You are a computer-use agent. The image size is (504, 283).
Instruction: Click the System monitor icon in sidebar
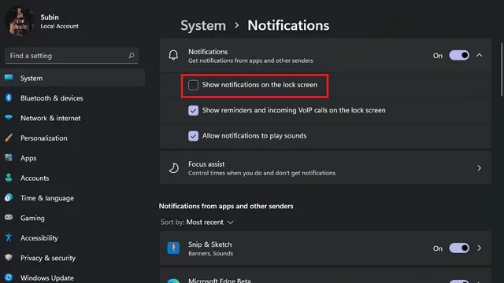pos(9,78)
